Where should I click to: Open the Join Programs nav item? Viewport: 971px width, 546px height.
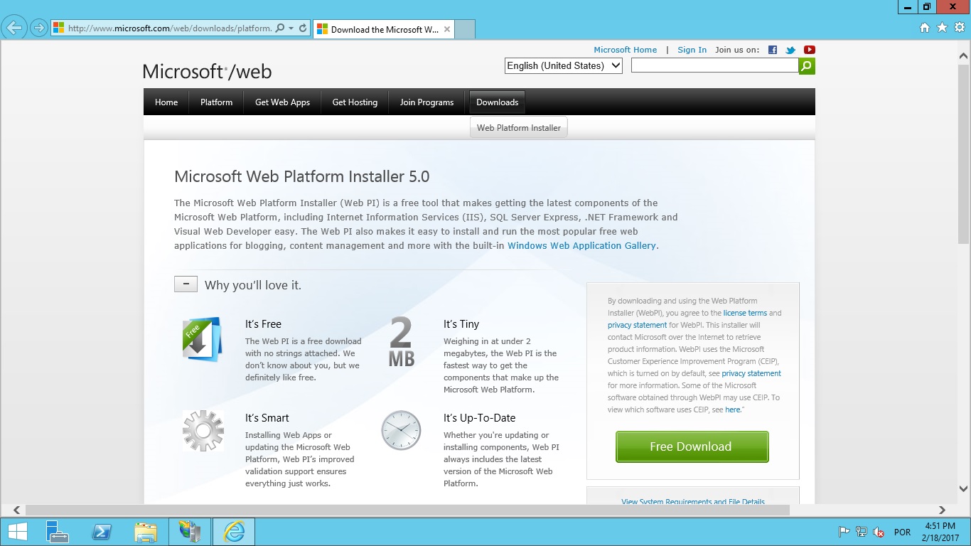tap(427, 102)
